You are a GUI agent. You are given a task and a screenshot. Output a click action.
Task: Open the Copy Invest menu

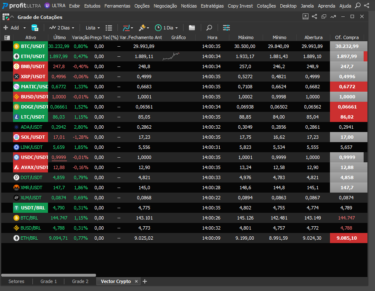tap(240, 6)
